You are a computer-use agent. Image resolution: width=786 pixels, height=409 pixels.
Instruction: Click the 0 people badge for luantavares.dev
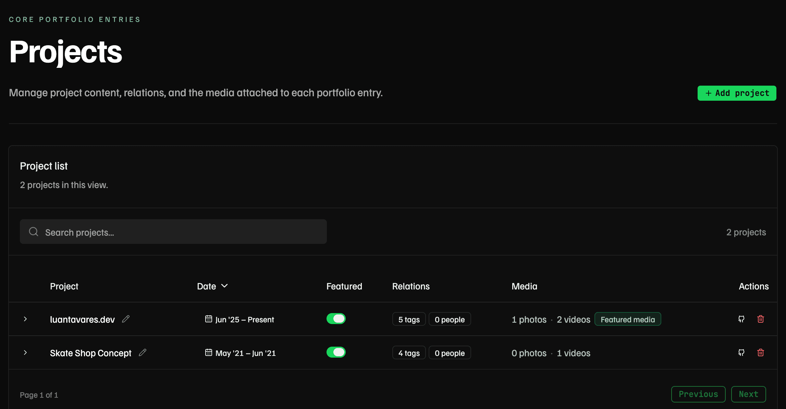pos(450,319)
